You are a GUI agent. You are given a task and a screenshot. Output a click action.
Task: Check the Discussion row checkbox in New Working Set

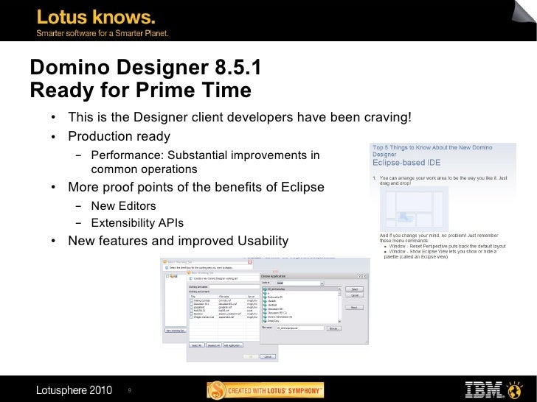point(192,304)
